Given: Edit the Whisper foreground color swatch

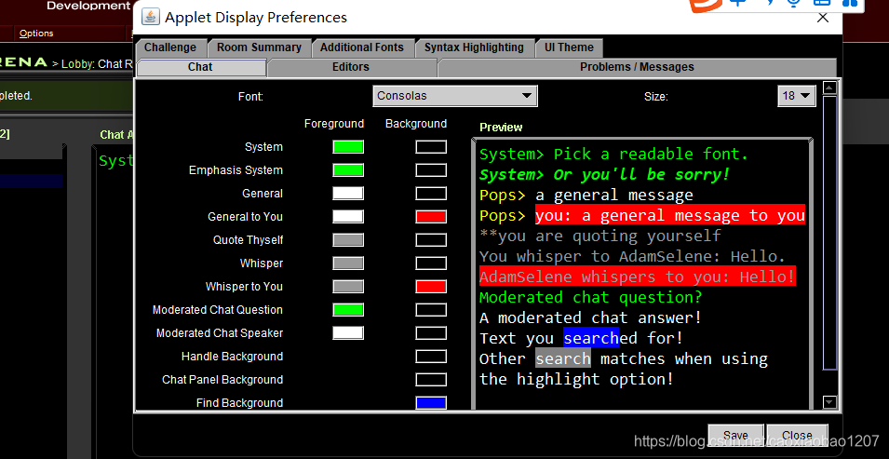Looking at the screenshot, I should pos(348,263).
